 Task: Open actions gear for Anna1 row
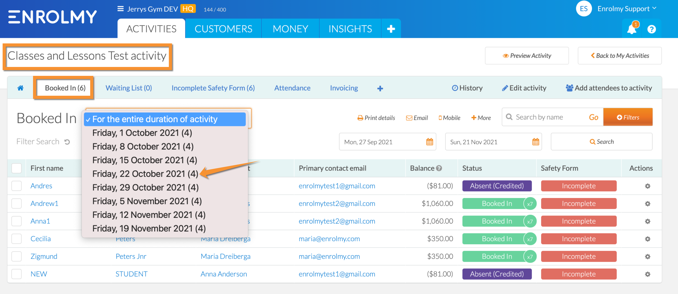648,221
